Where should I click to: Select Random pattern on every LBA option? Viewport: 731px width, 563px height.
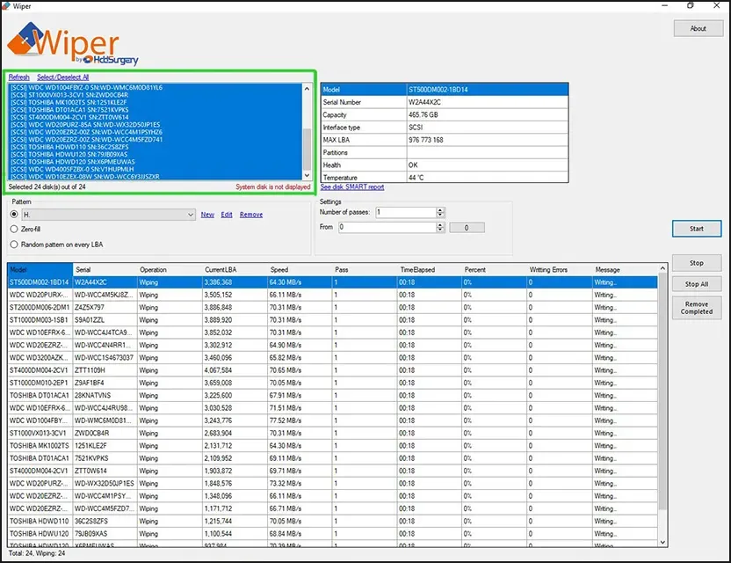tap(14, 245)
